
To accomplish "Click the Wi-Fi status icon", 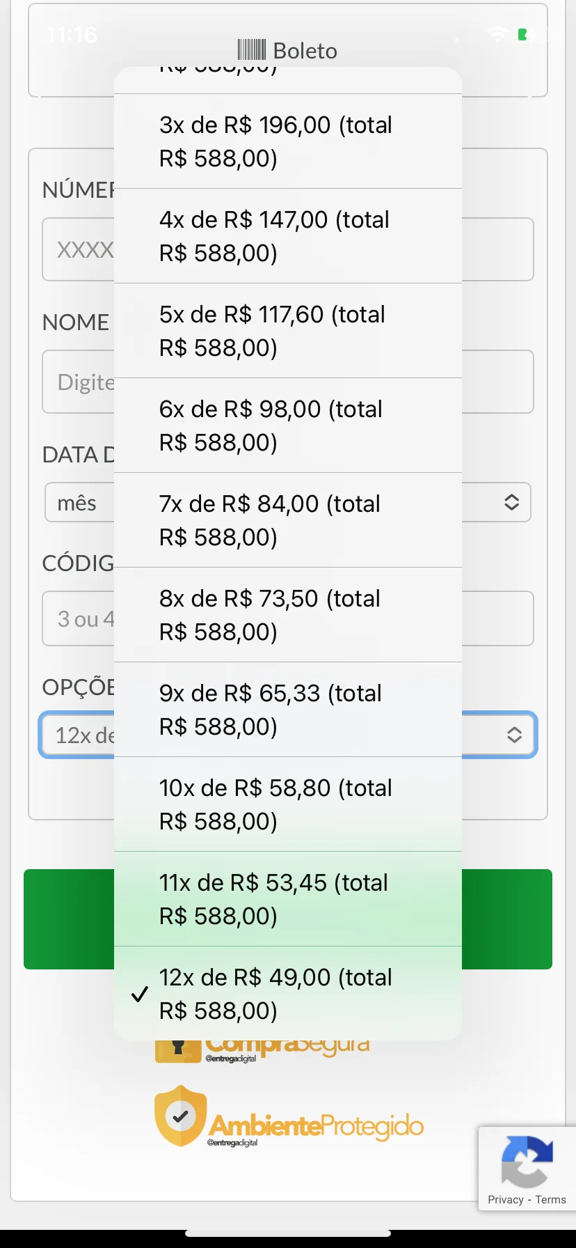I will click(497, 33).
